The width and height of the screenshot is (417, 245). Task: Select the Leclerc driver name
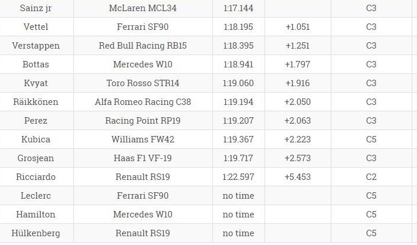click(36, 196)
